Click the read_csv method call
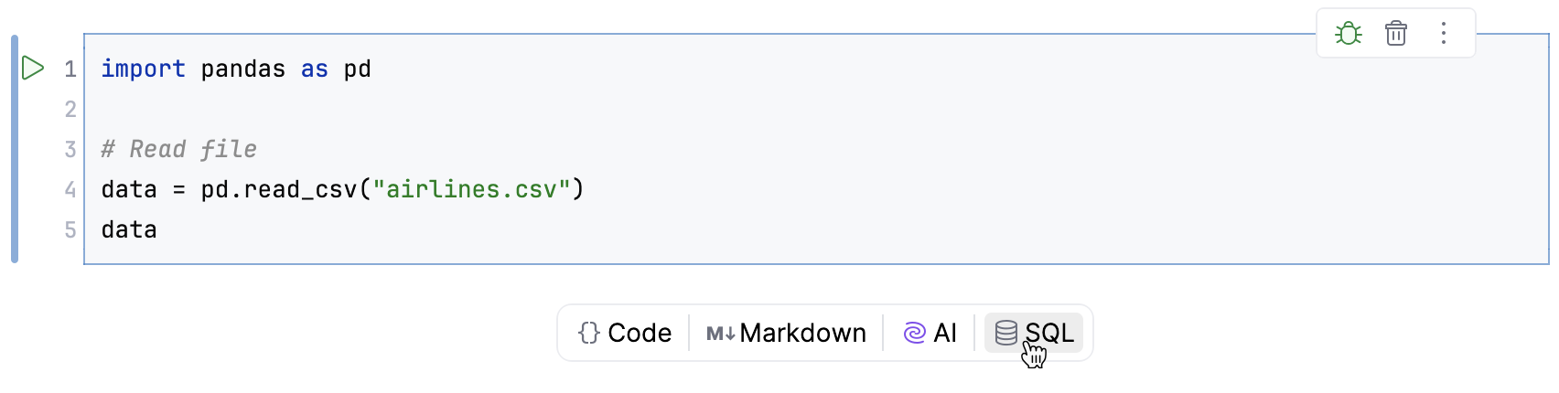The width and height of the screenshot is (1559, 393). tap(300, 190)
